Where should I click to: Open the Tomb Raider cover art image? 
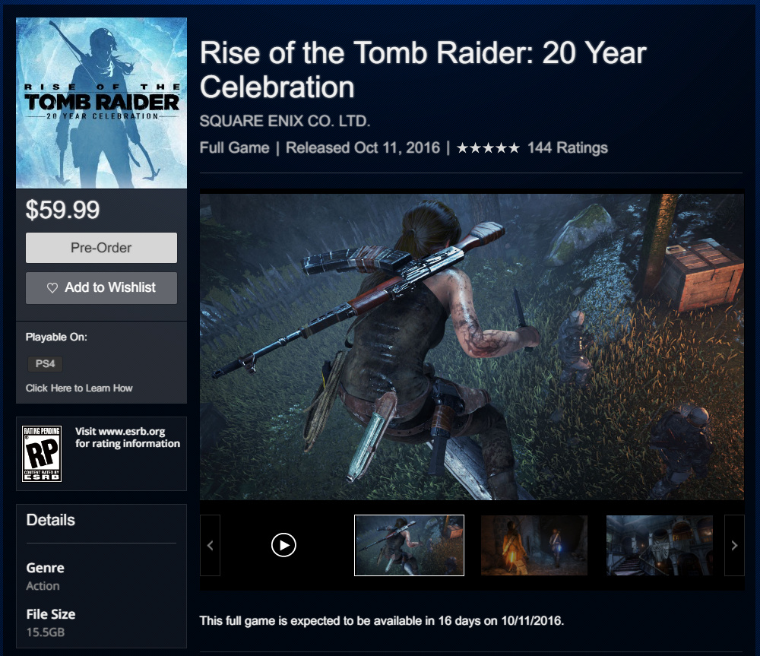click(101, 103)
